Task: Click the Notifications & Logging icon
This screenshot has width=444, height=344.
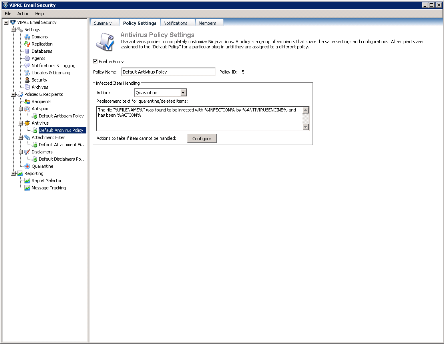Action: (27, 66)
